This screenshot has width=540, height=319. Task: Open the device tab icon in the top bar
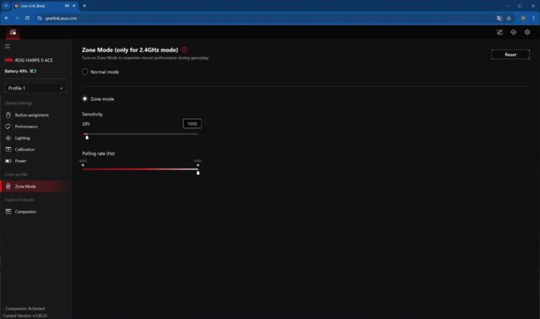coord(13,32)
